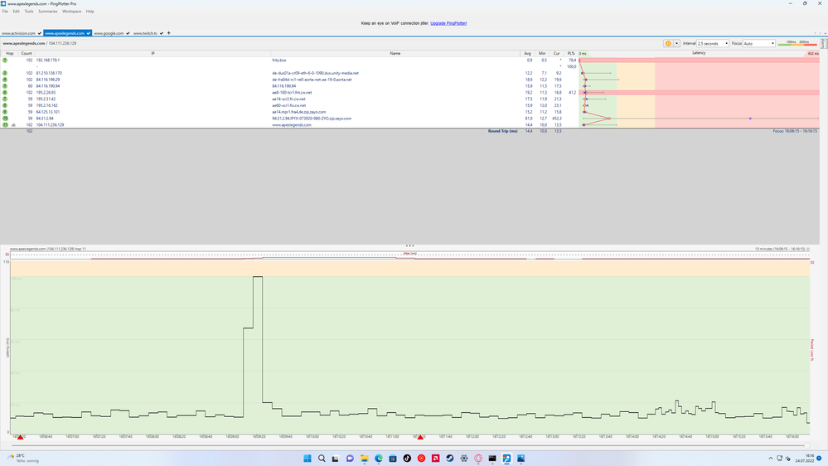828x466 pixels.
Task: Open the Windows Start menu
Action: [x=307, y=458]
